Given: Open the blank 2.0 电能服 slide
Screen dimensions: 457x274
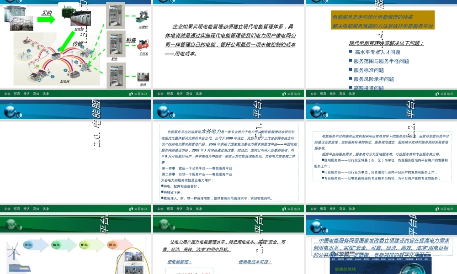Looking at the screenshot, I should (75, 155).
